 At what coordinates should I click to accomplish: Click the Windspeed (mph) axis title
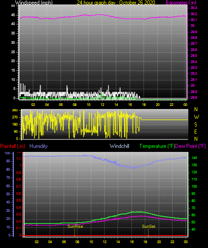coord(34,3)
